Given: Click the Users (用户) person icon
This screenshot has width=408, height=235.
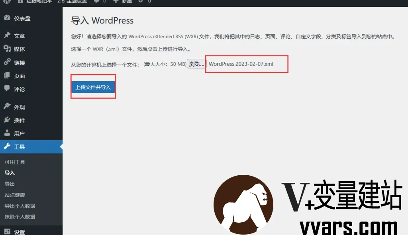Looking at the screenshot, I should tap(7, 133).
